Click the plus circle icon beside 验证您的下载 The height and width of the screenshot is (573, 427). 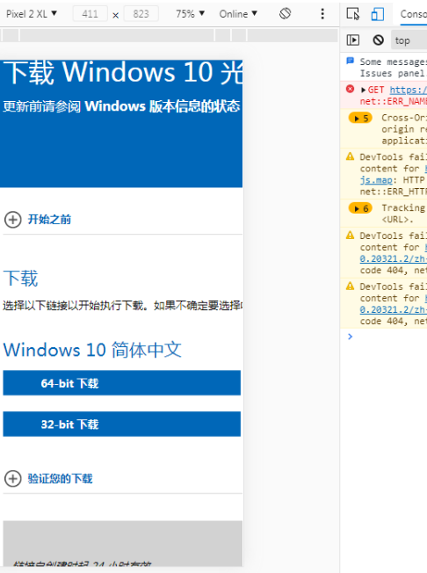(x=13, y=478)
